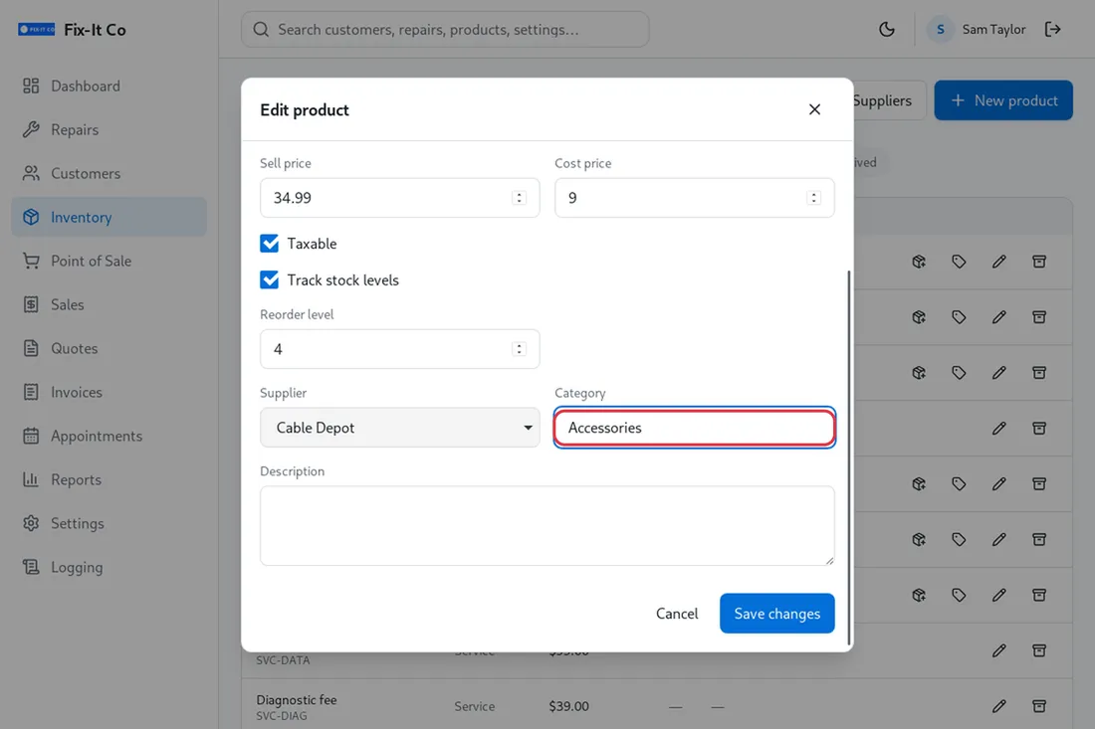Image resolution: width=1095 pixels, height=729 pixels.
Task: Click into the Description text area
Action: (x=547, y=525)
